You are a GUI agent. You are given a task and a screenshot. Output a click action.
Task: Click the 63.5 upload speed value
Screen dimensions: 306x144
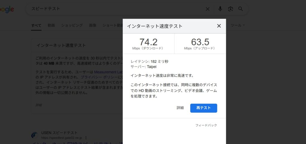click(x=200, y=42)
